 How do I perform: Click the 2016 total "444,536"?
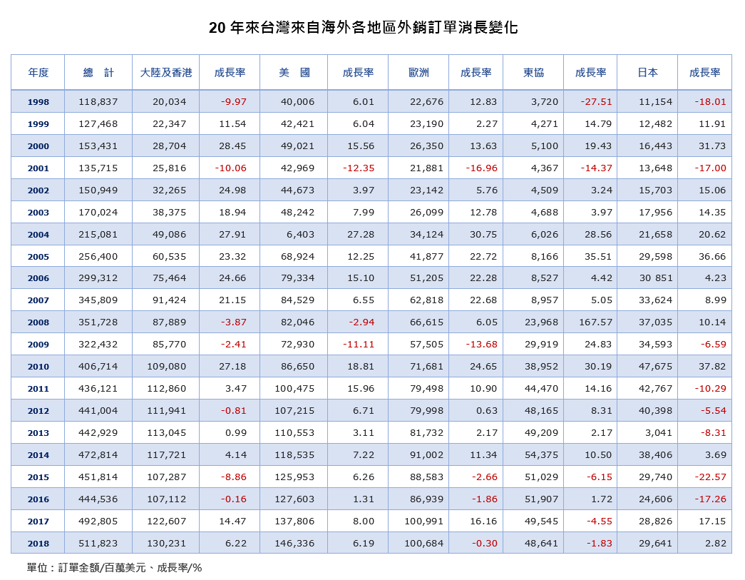[x=98, y=499]
